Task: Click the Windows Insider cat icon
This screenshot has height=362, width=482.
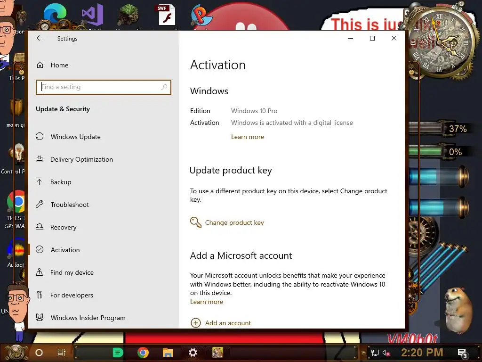Action: (40, 317)
